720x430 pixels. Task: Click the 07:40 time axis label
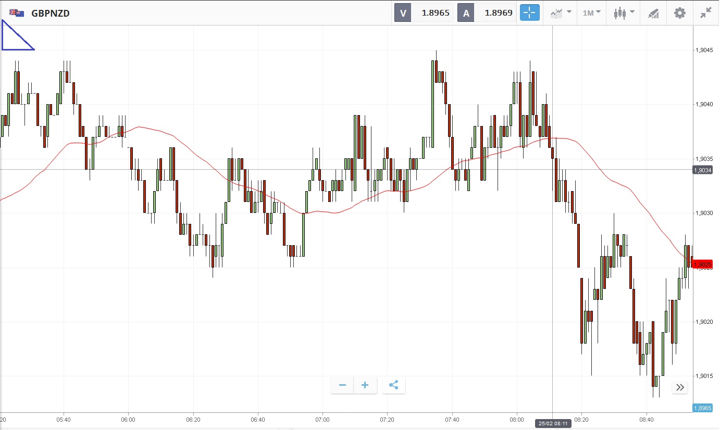point(452,419)
